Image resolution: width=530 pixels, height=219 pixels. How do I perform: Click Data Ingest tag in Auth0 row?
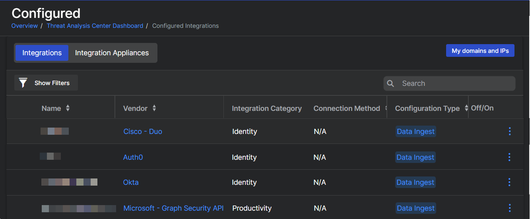[415, 157]
